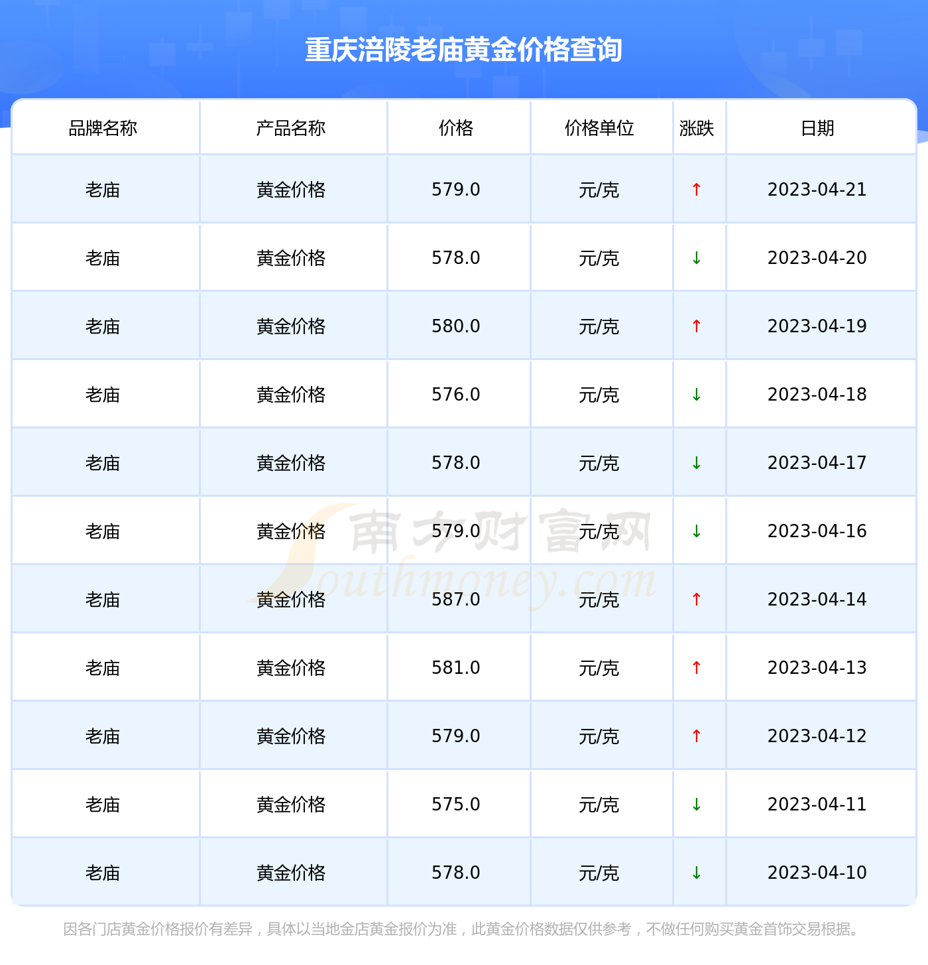The height and width of the screenshot is (965, 928).
Task: Click the red up arrow for 2023-04-19
Action: tap(697, 326)
